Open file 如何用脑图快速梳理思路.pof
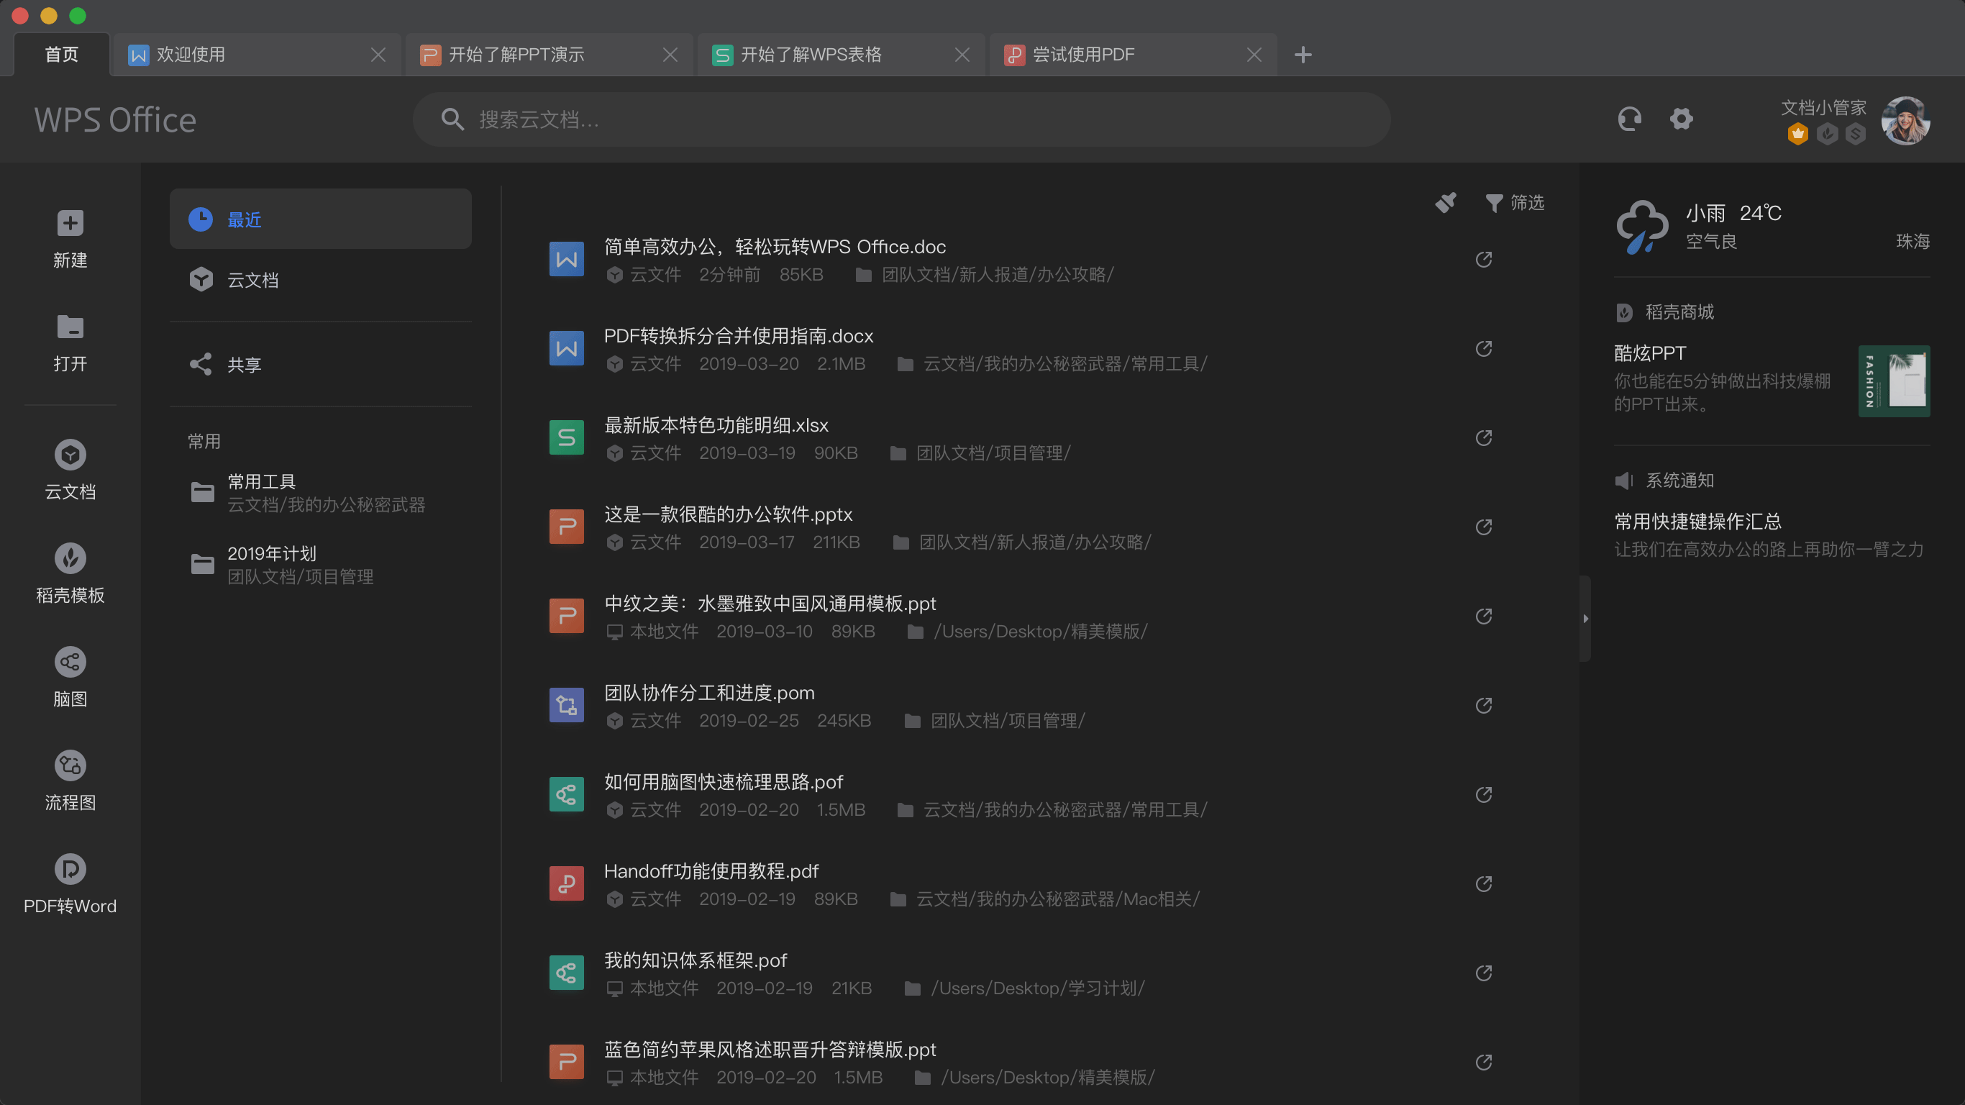Viewport: 1965px width, 1105px height. (x=724, y=781)
